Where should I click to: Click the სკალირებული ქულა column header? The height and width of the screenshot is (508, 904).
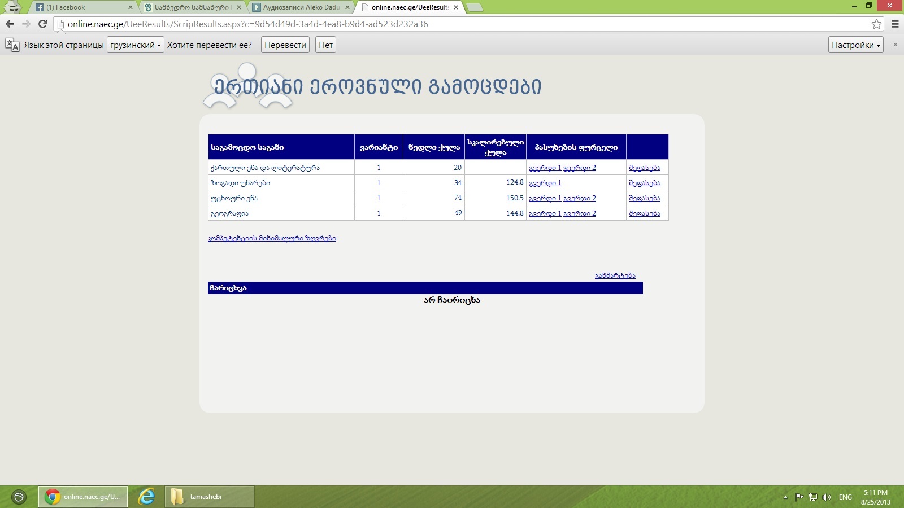[496, 147]
